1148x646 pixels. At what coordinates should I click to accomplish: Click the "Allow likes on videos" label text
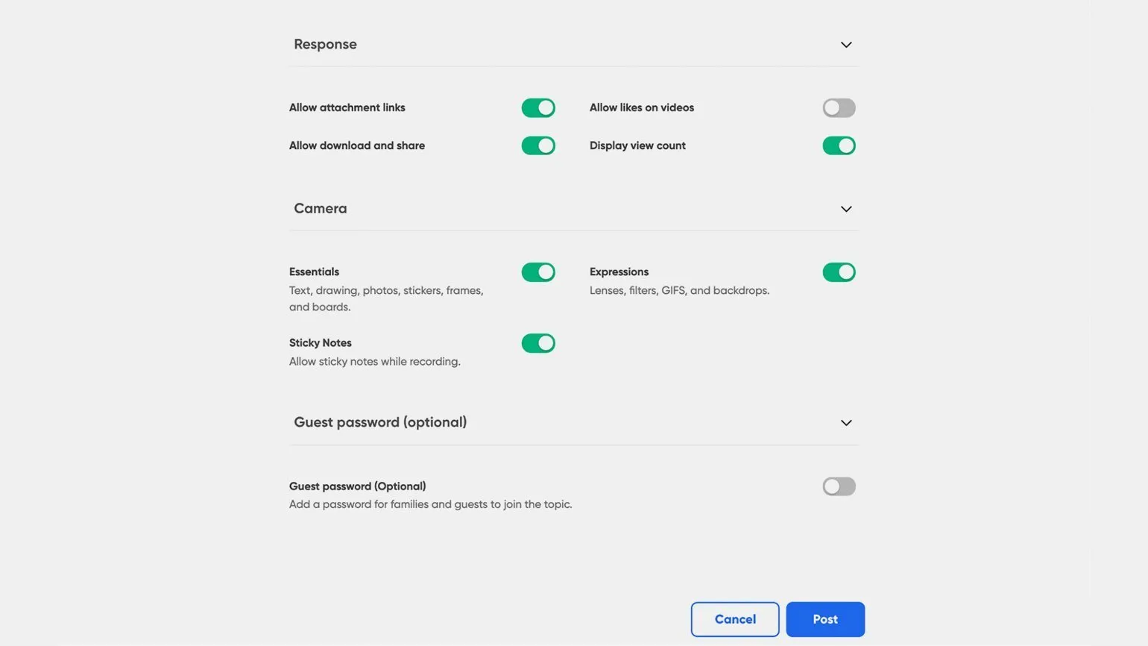(642, 107)
